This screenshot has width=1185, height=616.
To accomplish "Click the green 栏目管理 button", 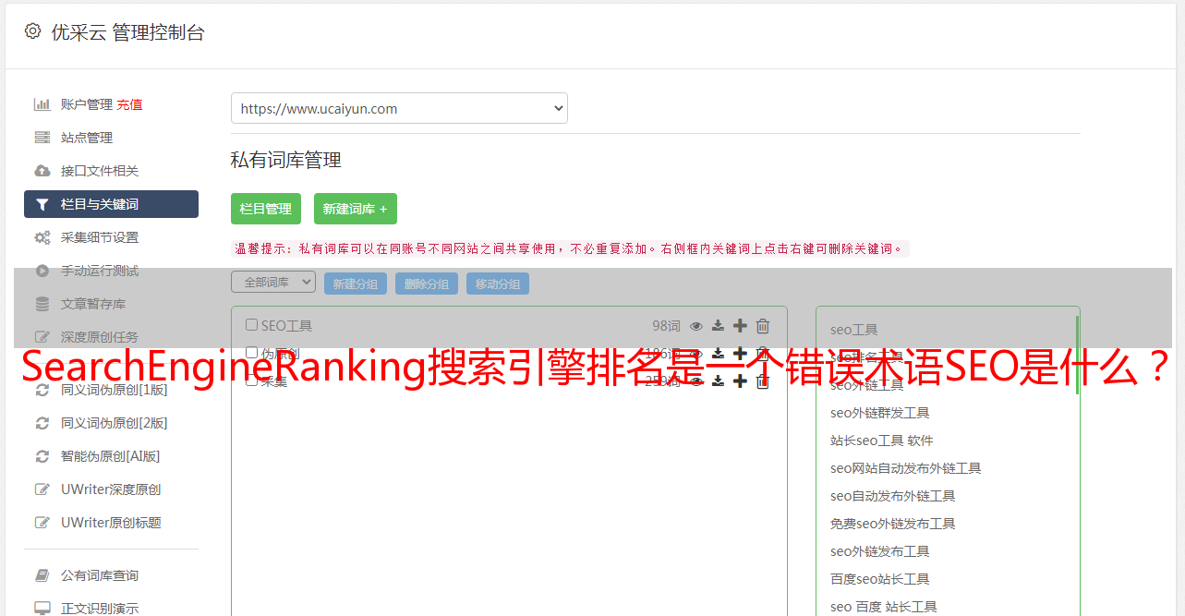I will [266, 209].
